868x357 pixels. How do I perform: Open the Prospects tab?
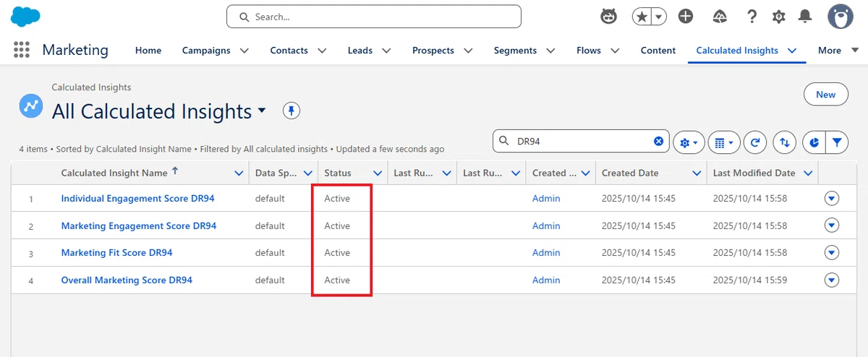(x=433, y=51)
